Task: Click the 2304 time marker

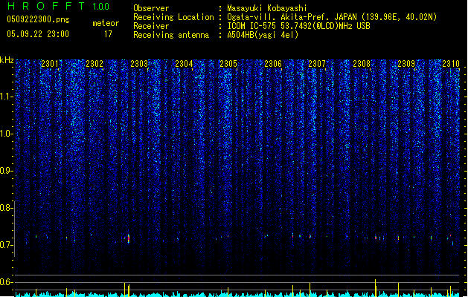Action: (184, 64)
